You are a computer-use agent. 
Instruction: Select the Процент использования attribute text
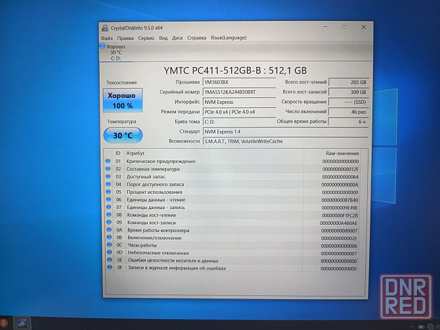point(154,192)
